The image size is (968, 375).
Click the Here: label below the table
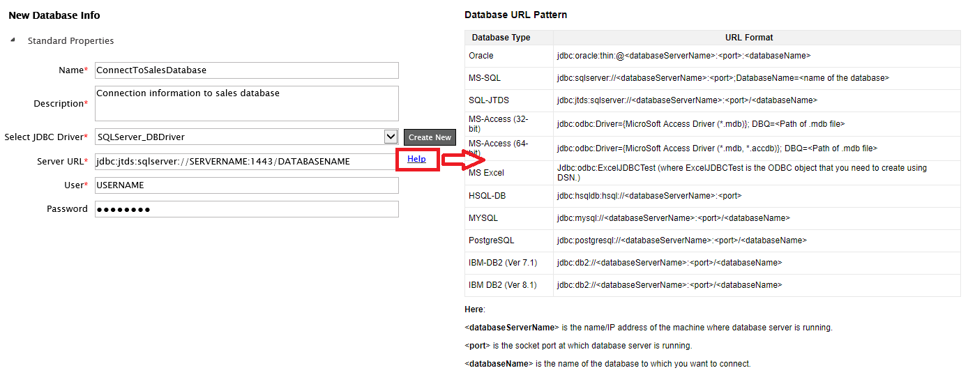(x=475, y=309)
